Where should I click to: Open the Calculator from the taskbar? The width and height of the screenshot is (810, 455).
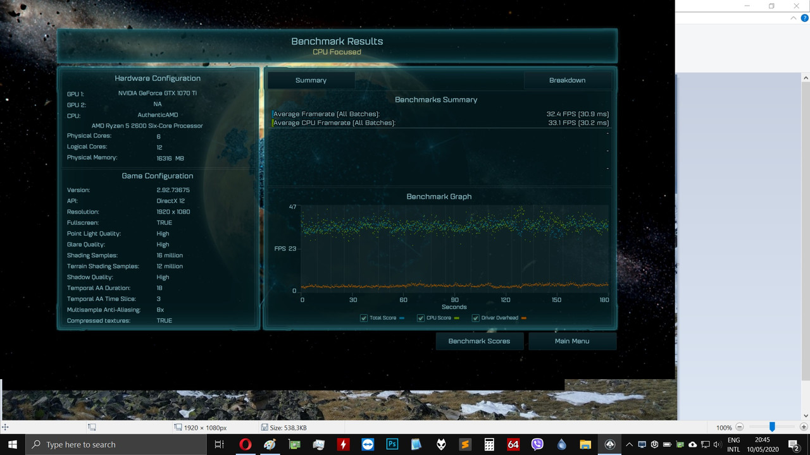coord(489,444)
